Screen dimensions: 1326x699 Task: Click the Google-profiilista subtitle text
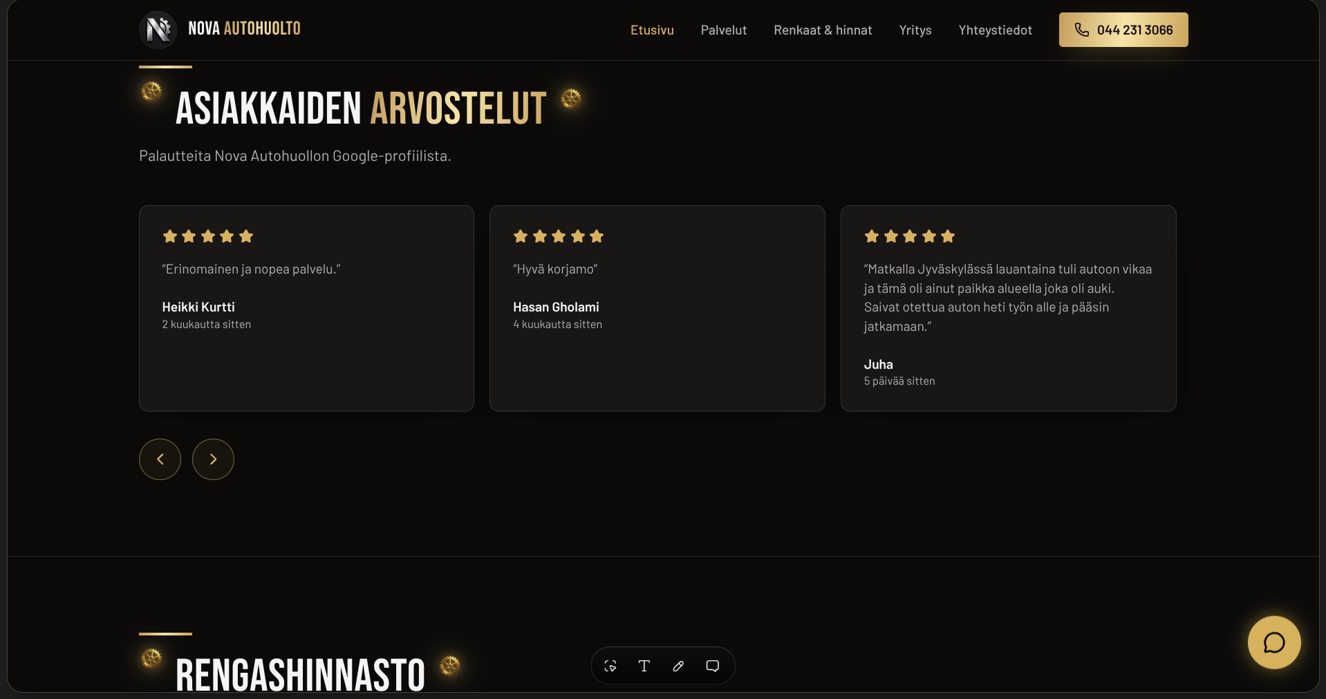295,156
